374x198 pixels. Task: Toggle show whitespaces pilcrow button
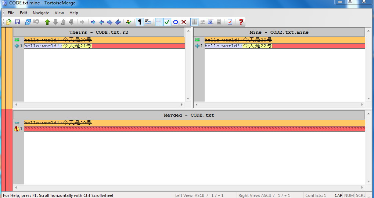tap(140, 22)
